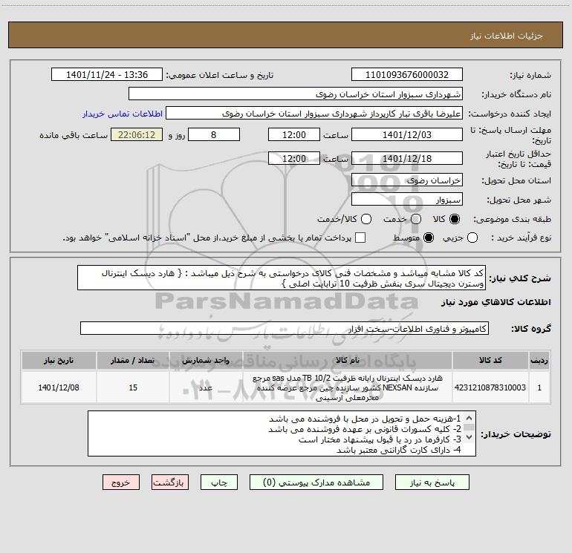572x553 pixels.
Task: Click the کد کالا column header
Action: click(490, 360)
